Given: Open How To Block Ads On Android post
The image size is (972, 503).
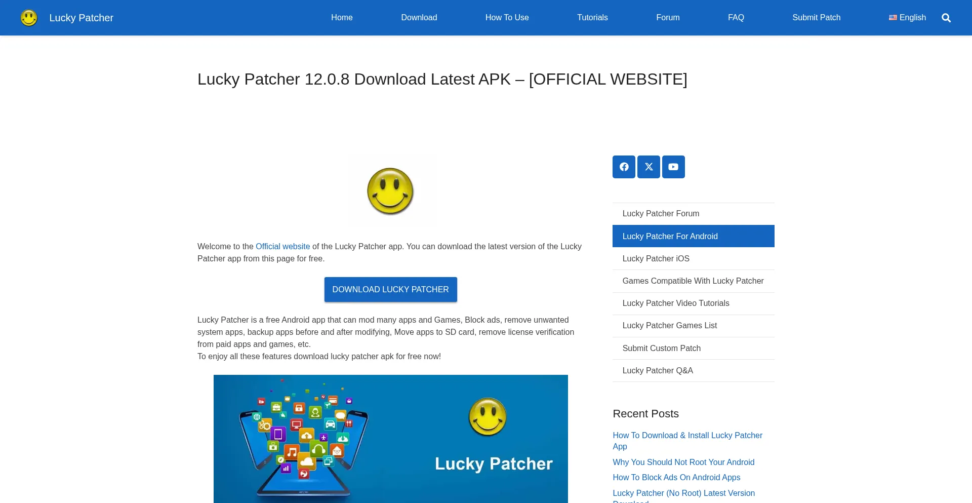Looking at the screenshot, I should click(676, 477).
